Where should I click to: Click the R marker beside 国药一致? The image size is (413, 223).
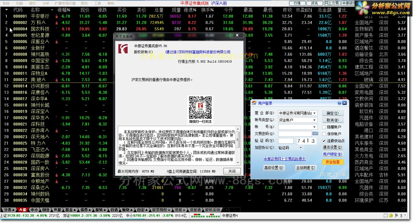click(57, 163)
